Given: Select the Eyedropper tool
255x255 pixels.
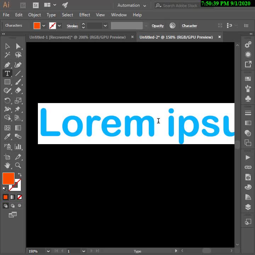Looking at the screenshot, I should 7,137.
